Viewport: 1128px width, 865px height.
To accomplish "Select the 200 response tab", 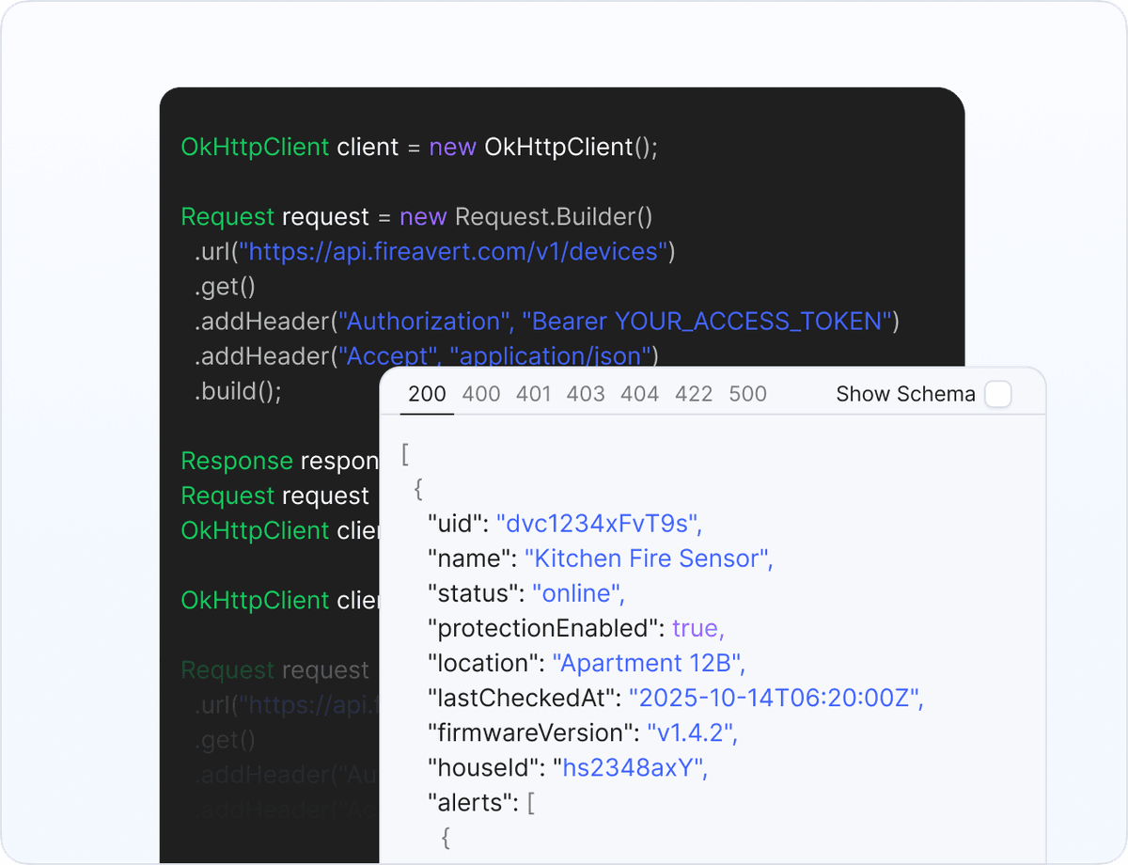I will [427, 394].
